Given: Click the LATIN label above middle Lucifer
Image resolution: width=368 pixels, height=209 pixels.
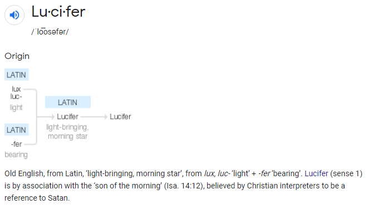Looking at the screenshot, I should 67,102.
